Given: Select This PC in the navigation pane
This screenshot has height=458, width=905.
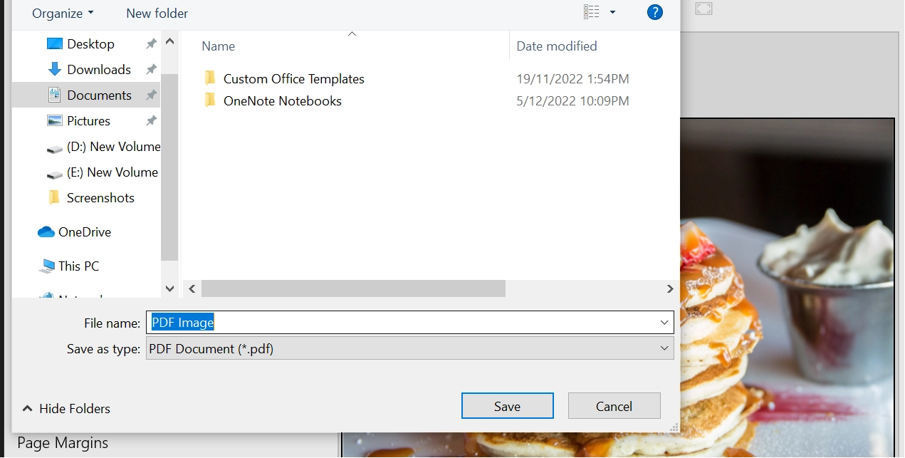Looking at the screenshot, I should pyautogui.click(x=78, y=266).
